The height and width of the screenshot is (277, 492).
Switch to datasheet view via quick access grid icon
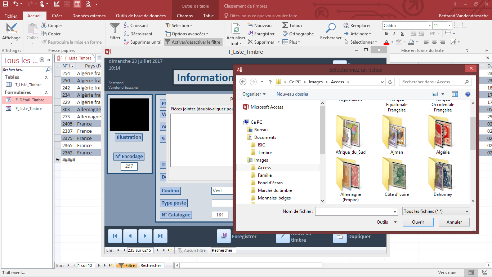pyautogui.click(x=77, y=4)
